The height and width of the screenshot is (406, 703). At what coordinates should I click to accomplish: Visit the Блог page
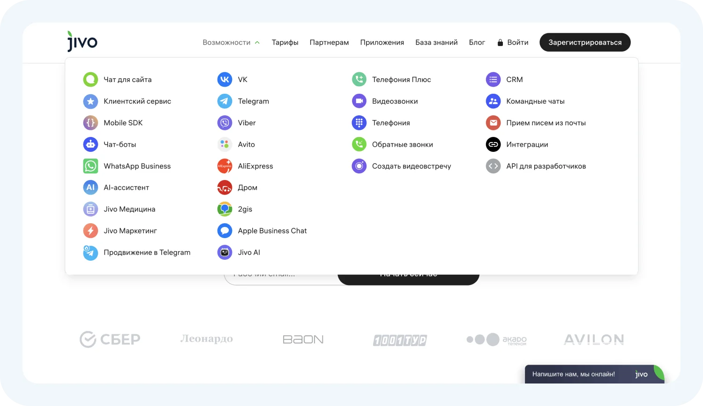(x=477, y=43)
